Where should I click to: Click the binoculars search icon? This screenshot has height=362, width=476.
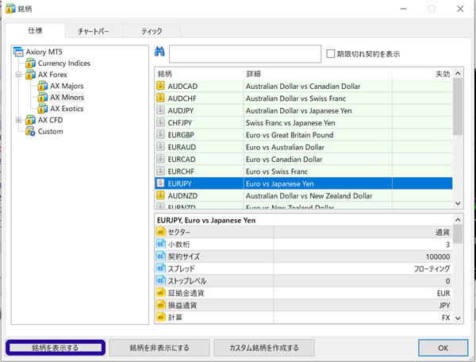tap(159, 52)
